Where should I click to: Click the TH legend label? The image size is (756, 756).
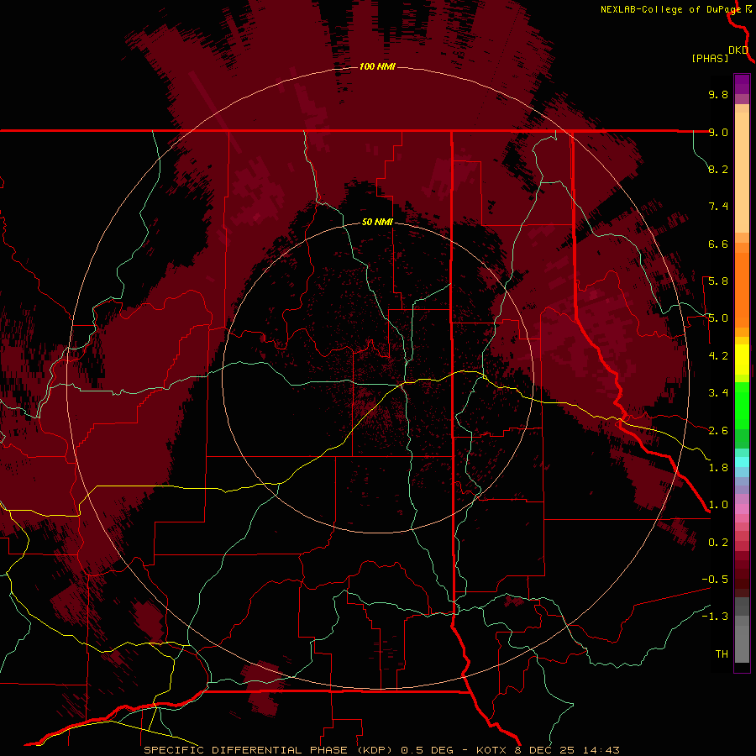click(x=722, y=654)
